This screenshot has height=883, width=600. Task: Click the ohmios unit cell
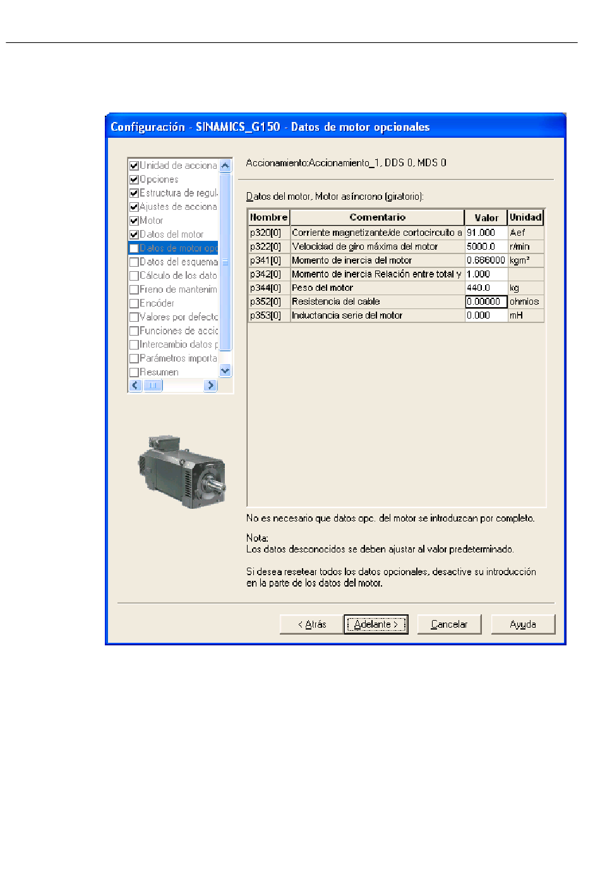pos(526,302)
